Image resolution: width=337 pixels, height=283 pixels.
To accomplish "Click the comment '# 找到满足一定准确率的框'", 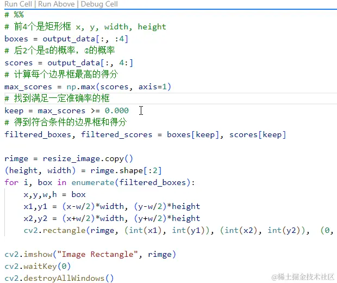I will pos(57,99).
